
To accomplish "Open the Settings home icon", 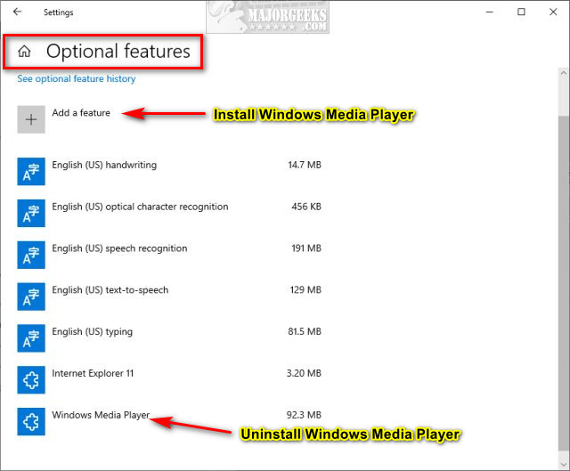I will coord(24,52).
